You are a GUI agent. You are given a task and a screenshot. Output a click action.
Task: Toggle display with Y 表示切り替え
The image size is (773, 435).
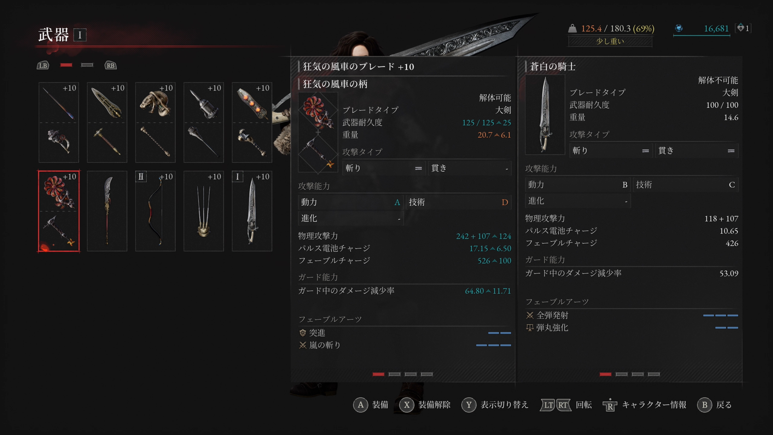pyautogui.click(x=495, y=405)
